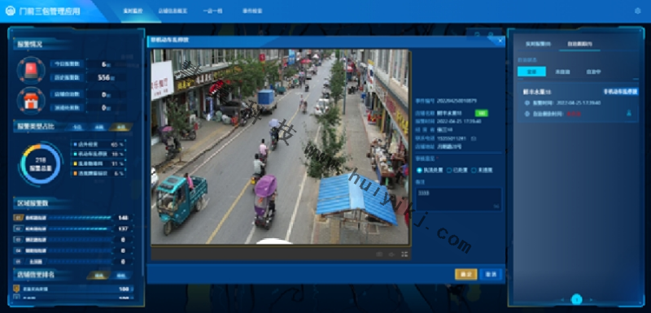
Task: Click the previous page arrow in right panel
Action: coord(562,299)
